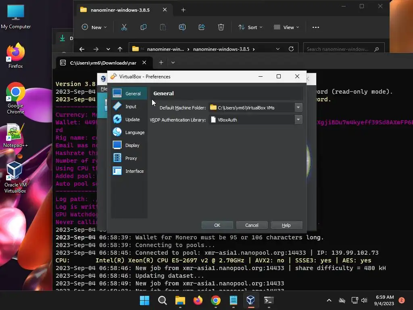Switch to Terminal from taskbar
Viewport: 413px width, 310px height.
click(x=269, y=300)
